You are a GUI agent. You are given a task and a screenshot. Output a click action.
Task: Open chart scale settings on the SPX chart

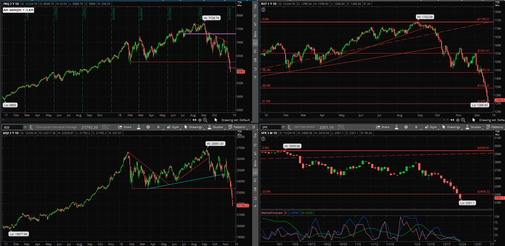(x=497, y=133)
